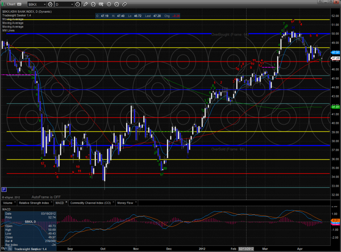Screen dimensions: 341x252
Task: Switch to the Volume tab
Action: 8,202
